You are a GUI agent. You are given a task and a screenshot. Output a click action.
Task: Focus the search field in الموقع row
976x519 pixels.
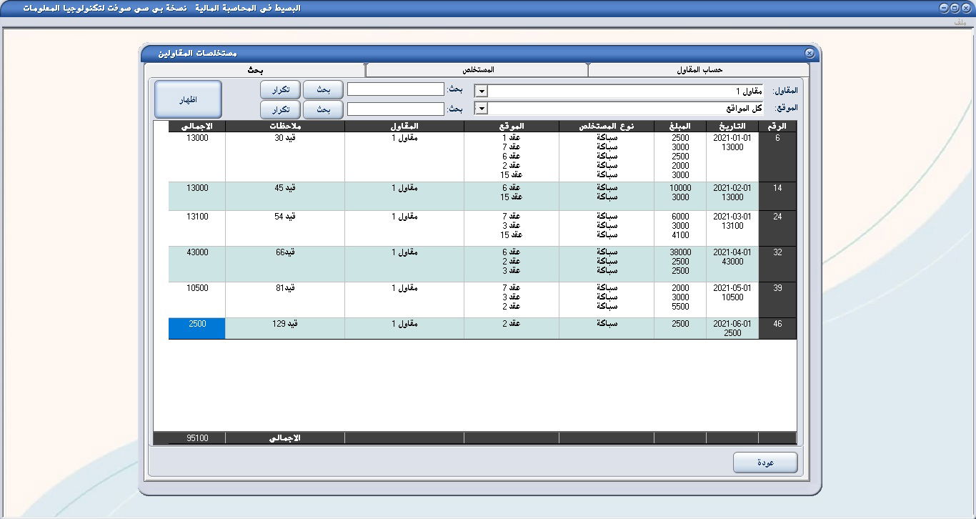396,109
